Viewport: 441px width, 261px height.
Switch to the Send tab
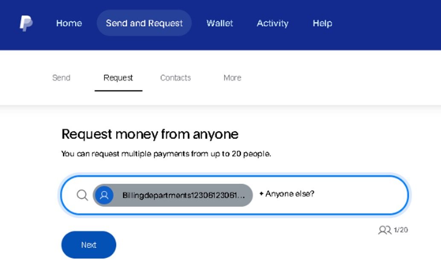(61, 78)
